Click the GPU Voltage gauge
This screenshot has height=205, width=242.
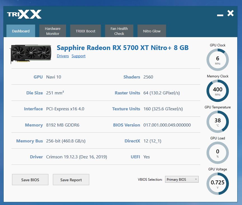pos(218,184)
